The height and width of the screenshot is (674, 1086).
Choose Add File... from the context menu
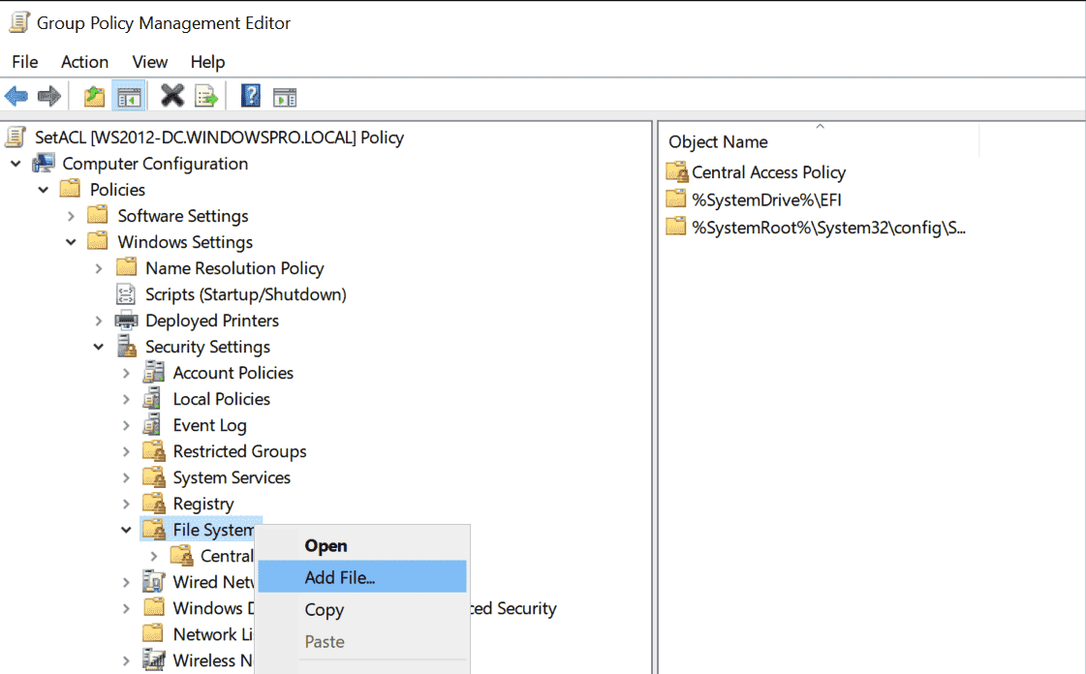coord(340,578)
